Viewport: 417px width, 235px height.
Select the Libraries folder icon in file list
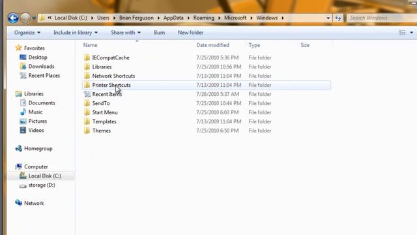pos(87,67)
